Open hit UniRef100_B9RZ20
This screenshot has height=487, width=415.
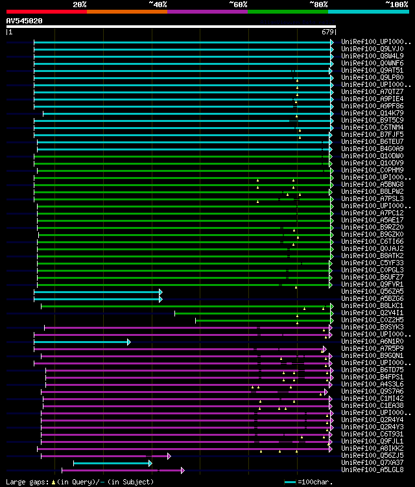coord(372,227)
